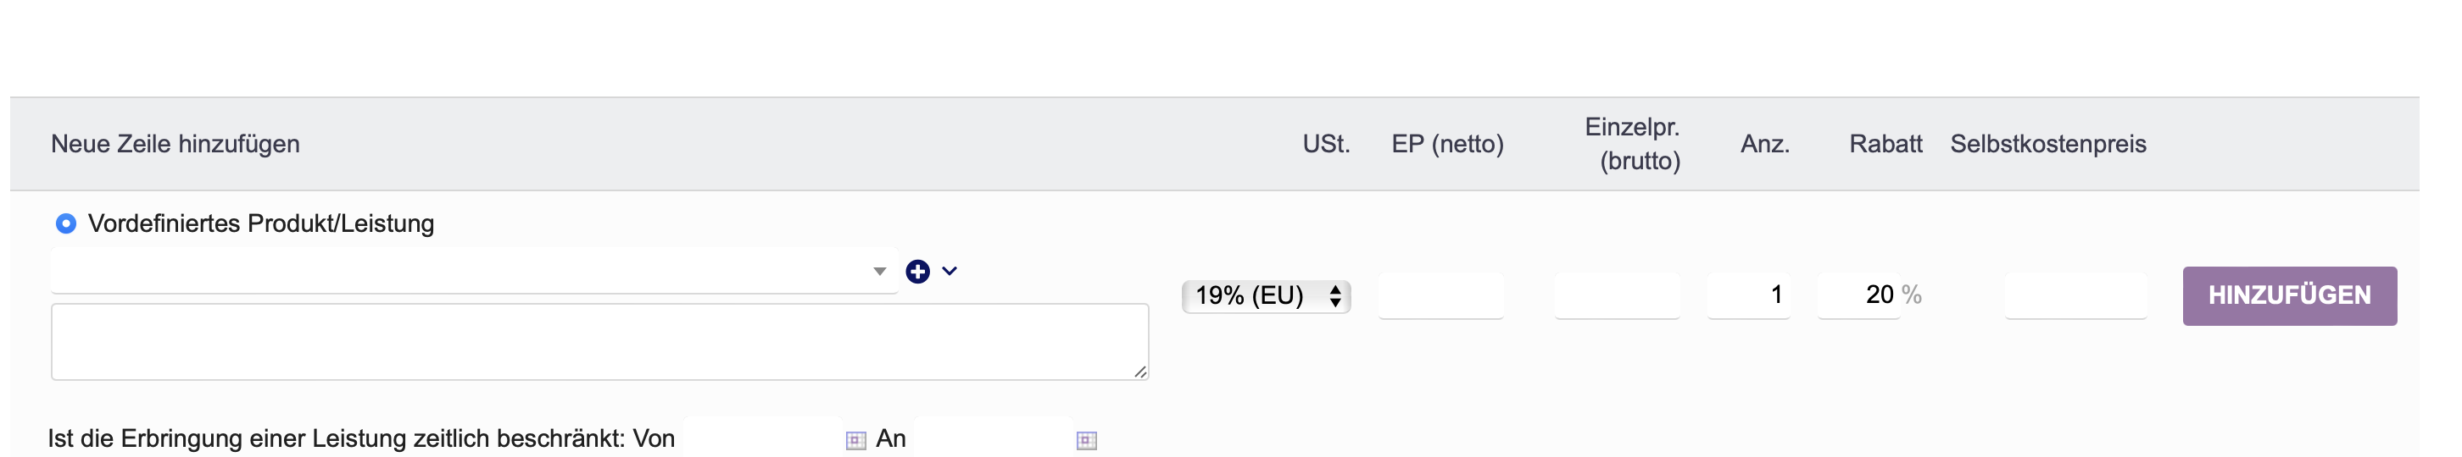Open the calendar picker next to Von

coord(855,440)
